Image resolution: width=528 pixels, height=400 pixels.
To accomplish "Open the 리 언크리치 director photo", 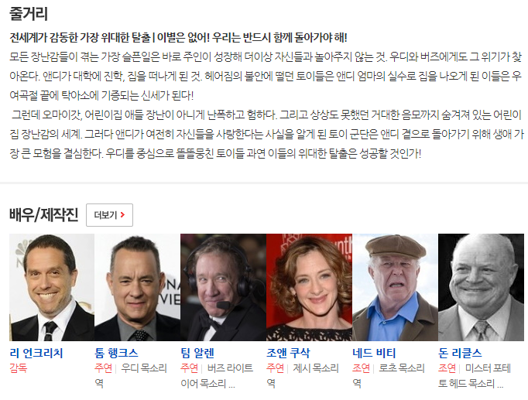I will tap(52, 288).
